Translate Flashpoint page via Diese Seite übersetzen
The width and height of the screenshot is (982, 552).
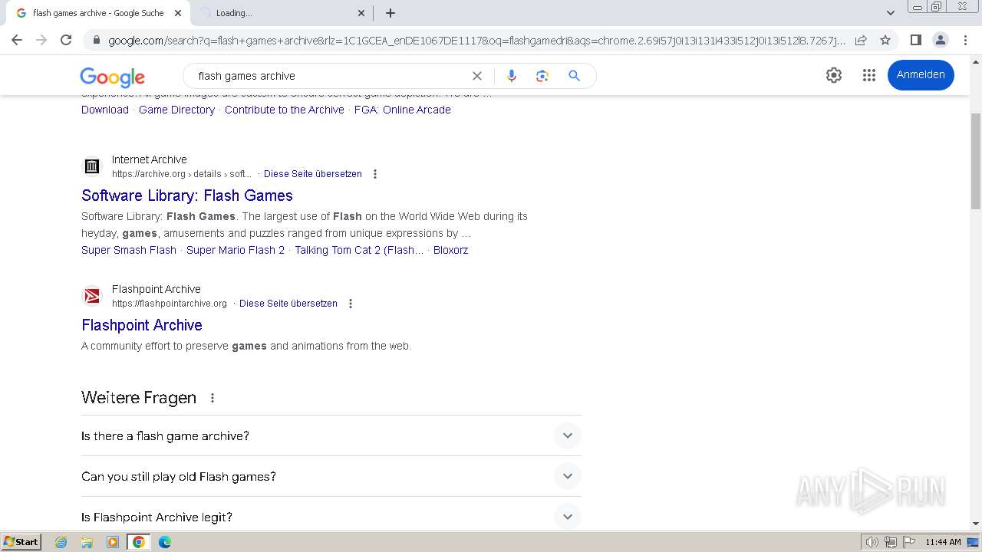(x=288, y=304)
